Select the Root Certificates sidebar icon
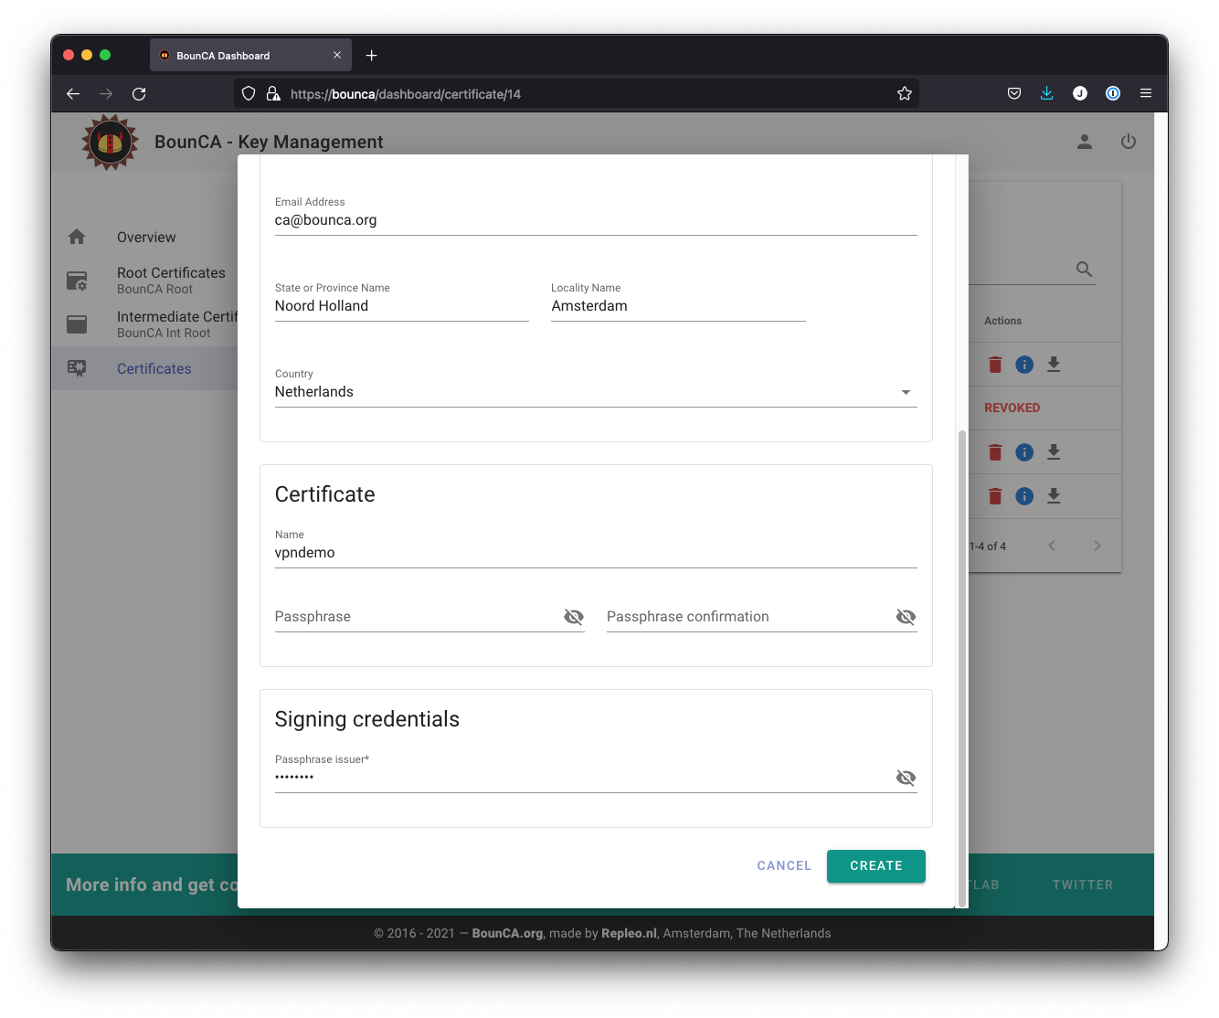1219x1018 pixels. coord(78,281)
